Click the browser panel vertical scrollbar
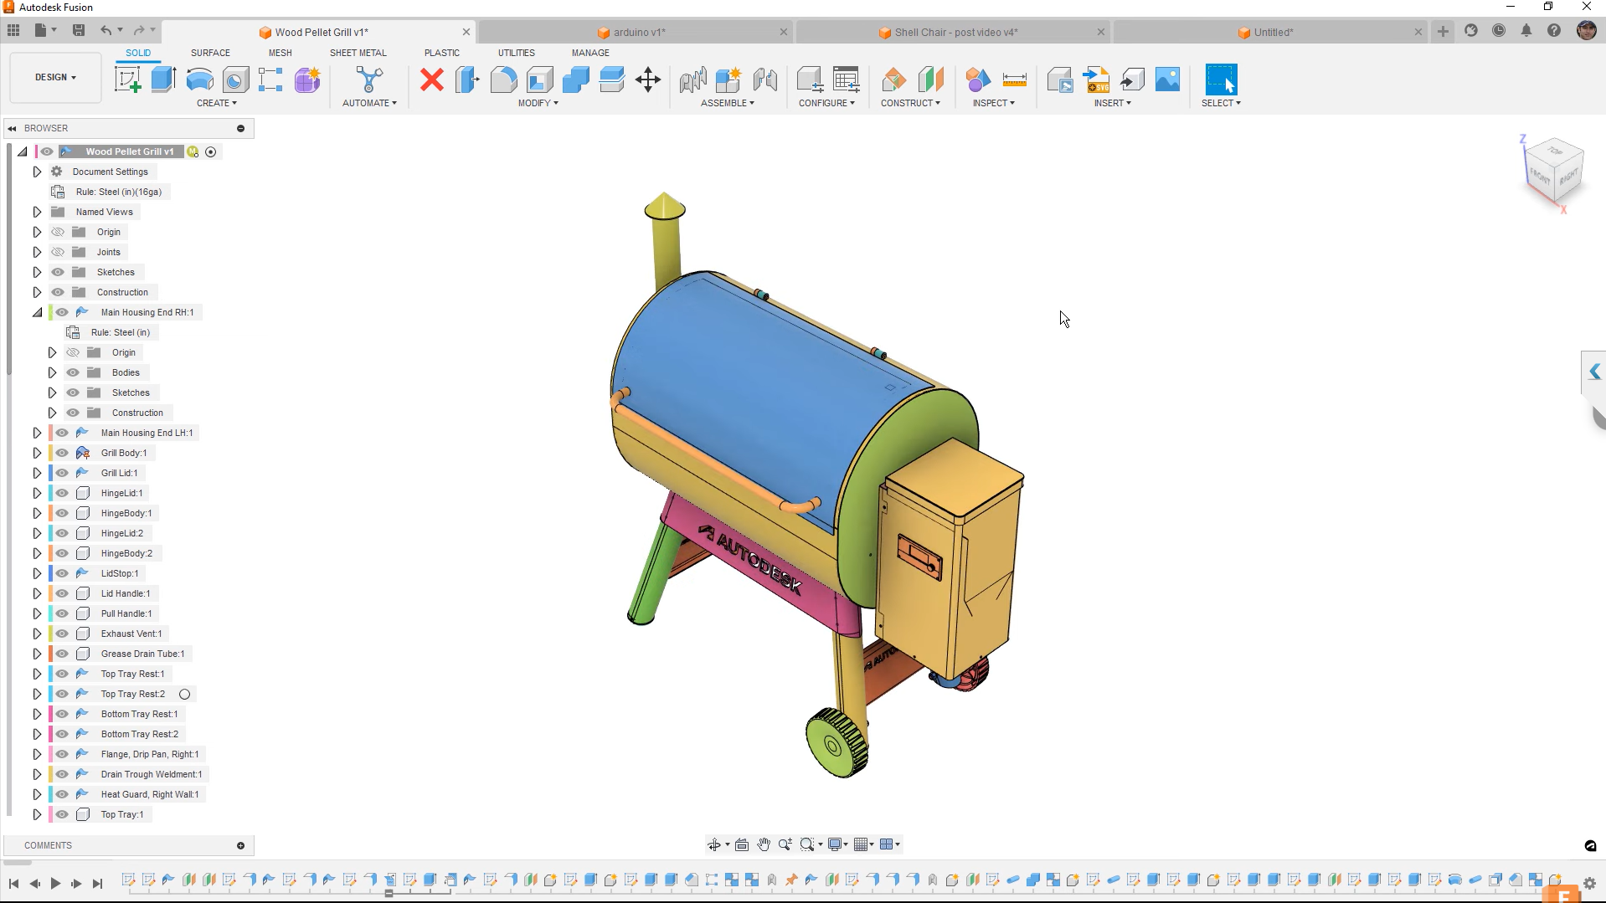This screenshot has width=1606, height=903. 8,259
